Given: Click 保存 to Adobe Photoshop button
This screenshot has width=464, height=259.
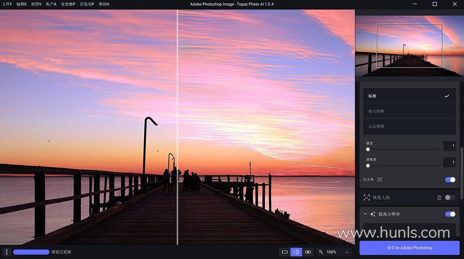Looking at the screenshot, I should point(409,248).
